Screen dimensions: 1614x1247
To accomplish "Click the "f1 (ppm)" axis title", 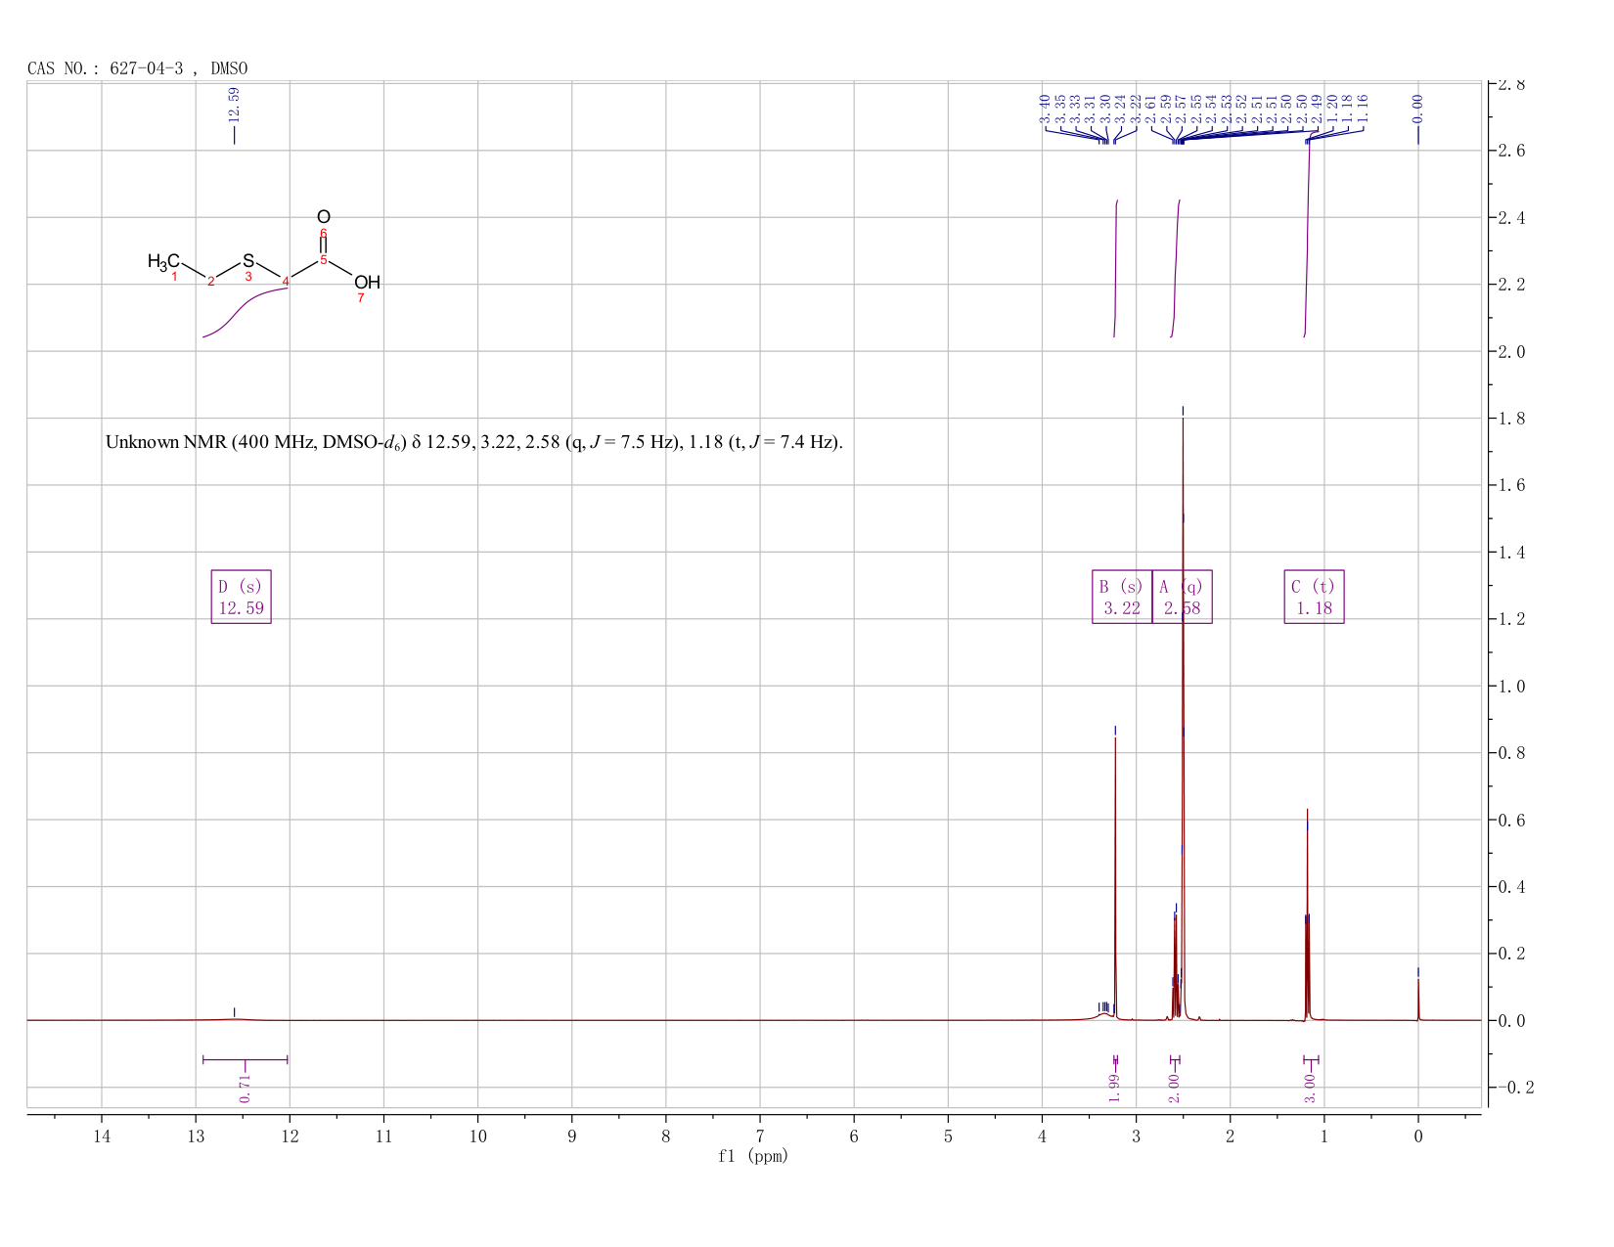I will point(752,1156).
